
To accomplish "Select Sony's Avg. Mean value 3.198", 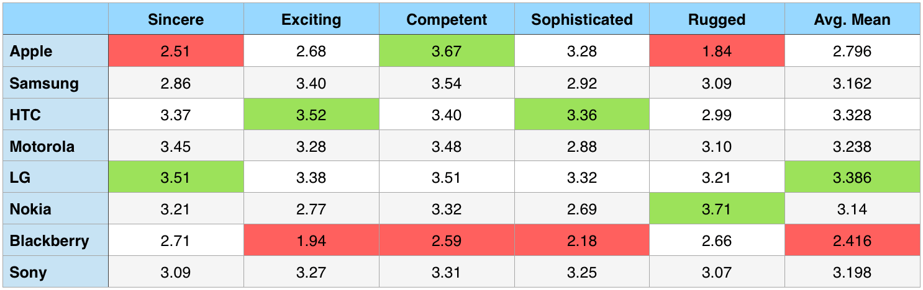I will coord(852,273).
